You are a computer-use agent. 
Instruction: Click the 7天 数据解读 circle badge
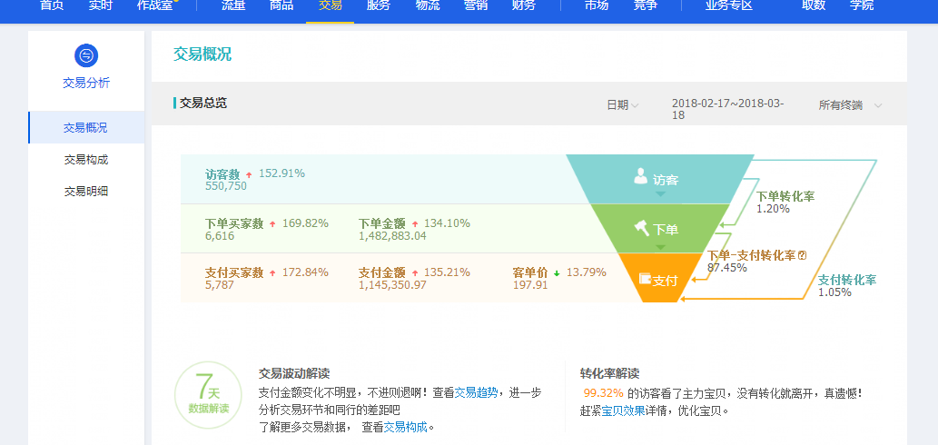pyautogui.click(x=209, y=396)
